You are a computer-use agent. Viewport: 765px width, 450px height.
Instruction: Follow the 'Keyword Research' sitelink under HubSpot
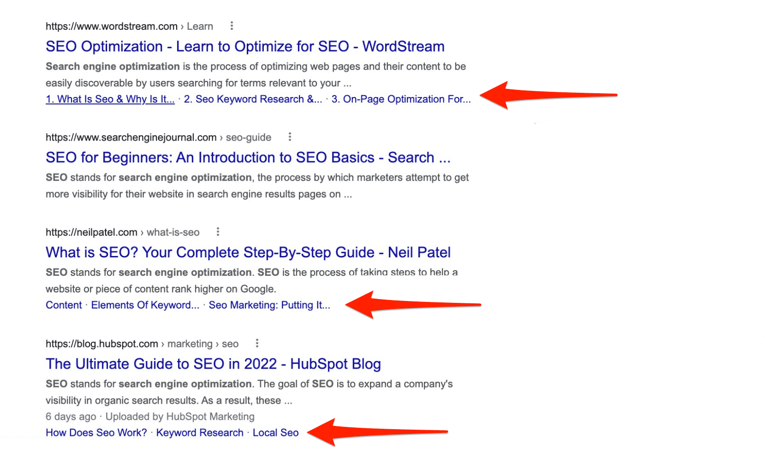200,433
